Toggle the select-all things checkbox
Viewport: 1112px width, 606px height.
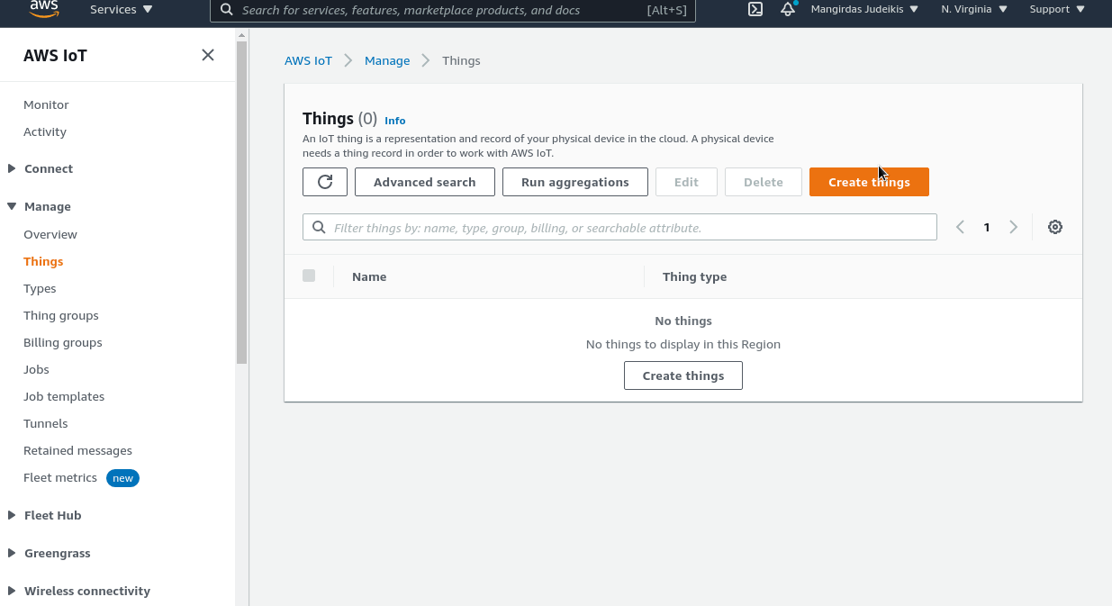click(309, 276)
